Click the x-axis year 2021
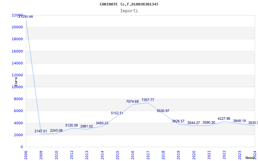Image resolution: width=258 pixels, height=161 pixels. coord(209,155)
